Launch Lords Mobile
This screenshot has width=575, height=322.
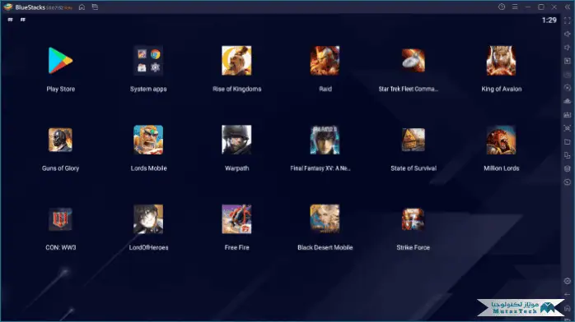click(x=148, y=140)
